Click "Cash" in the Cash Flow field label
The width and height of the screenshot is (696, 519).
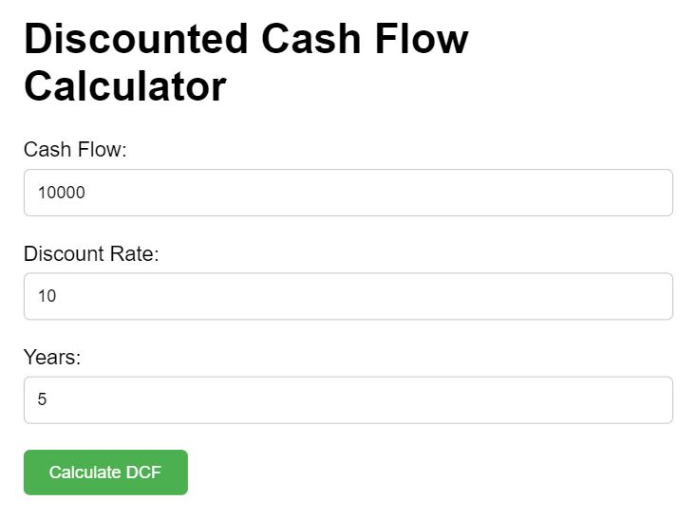point(46,150)
